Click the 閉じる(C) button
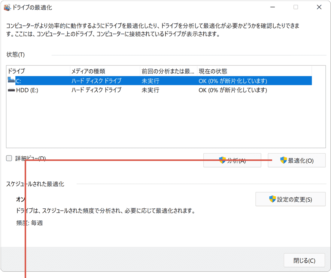The width and height of the screenshot is (331, 278). [304, 260]
